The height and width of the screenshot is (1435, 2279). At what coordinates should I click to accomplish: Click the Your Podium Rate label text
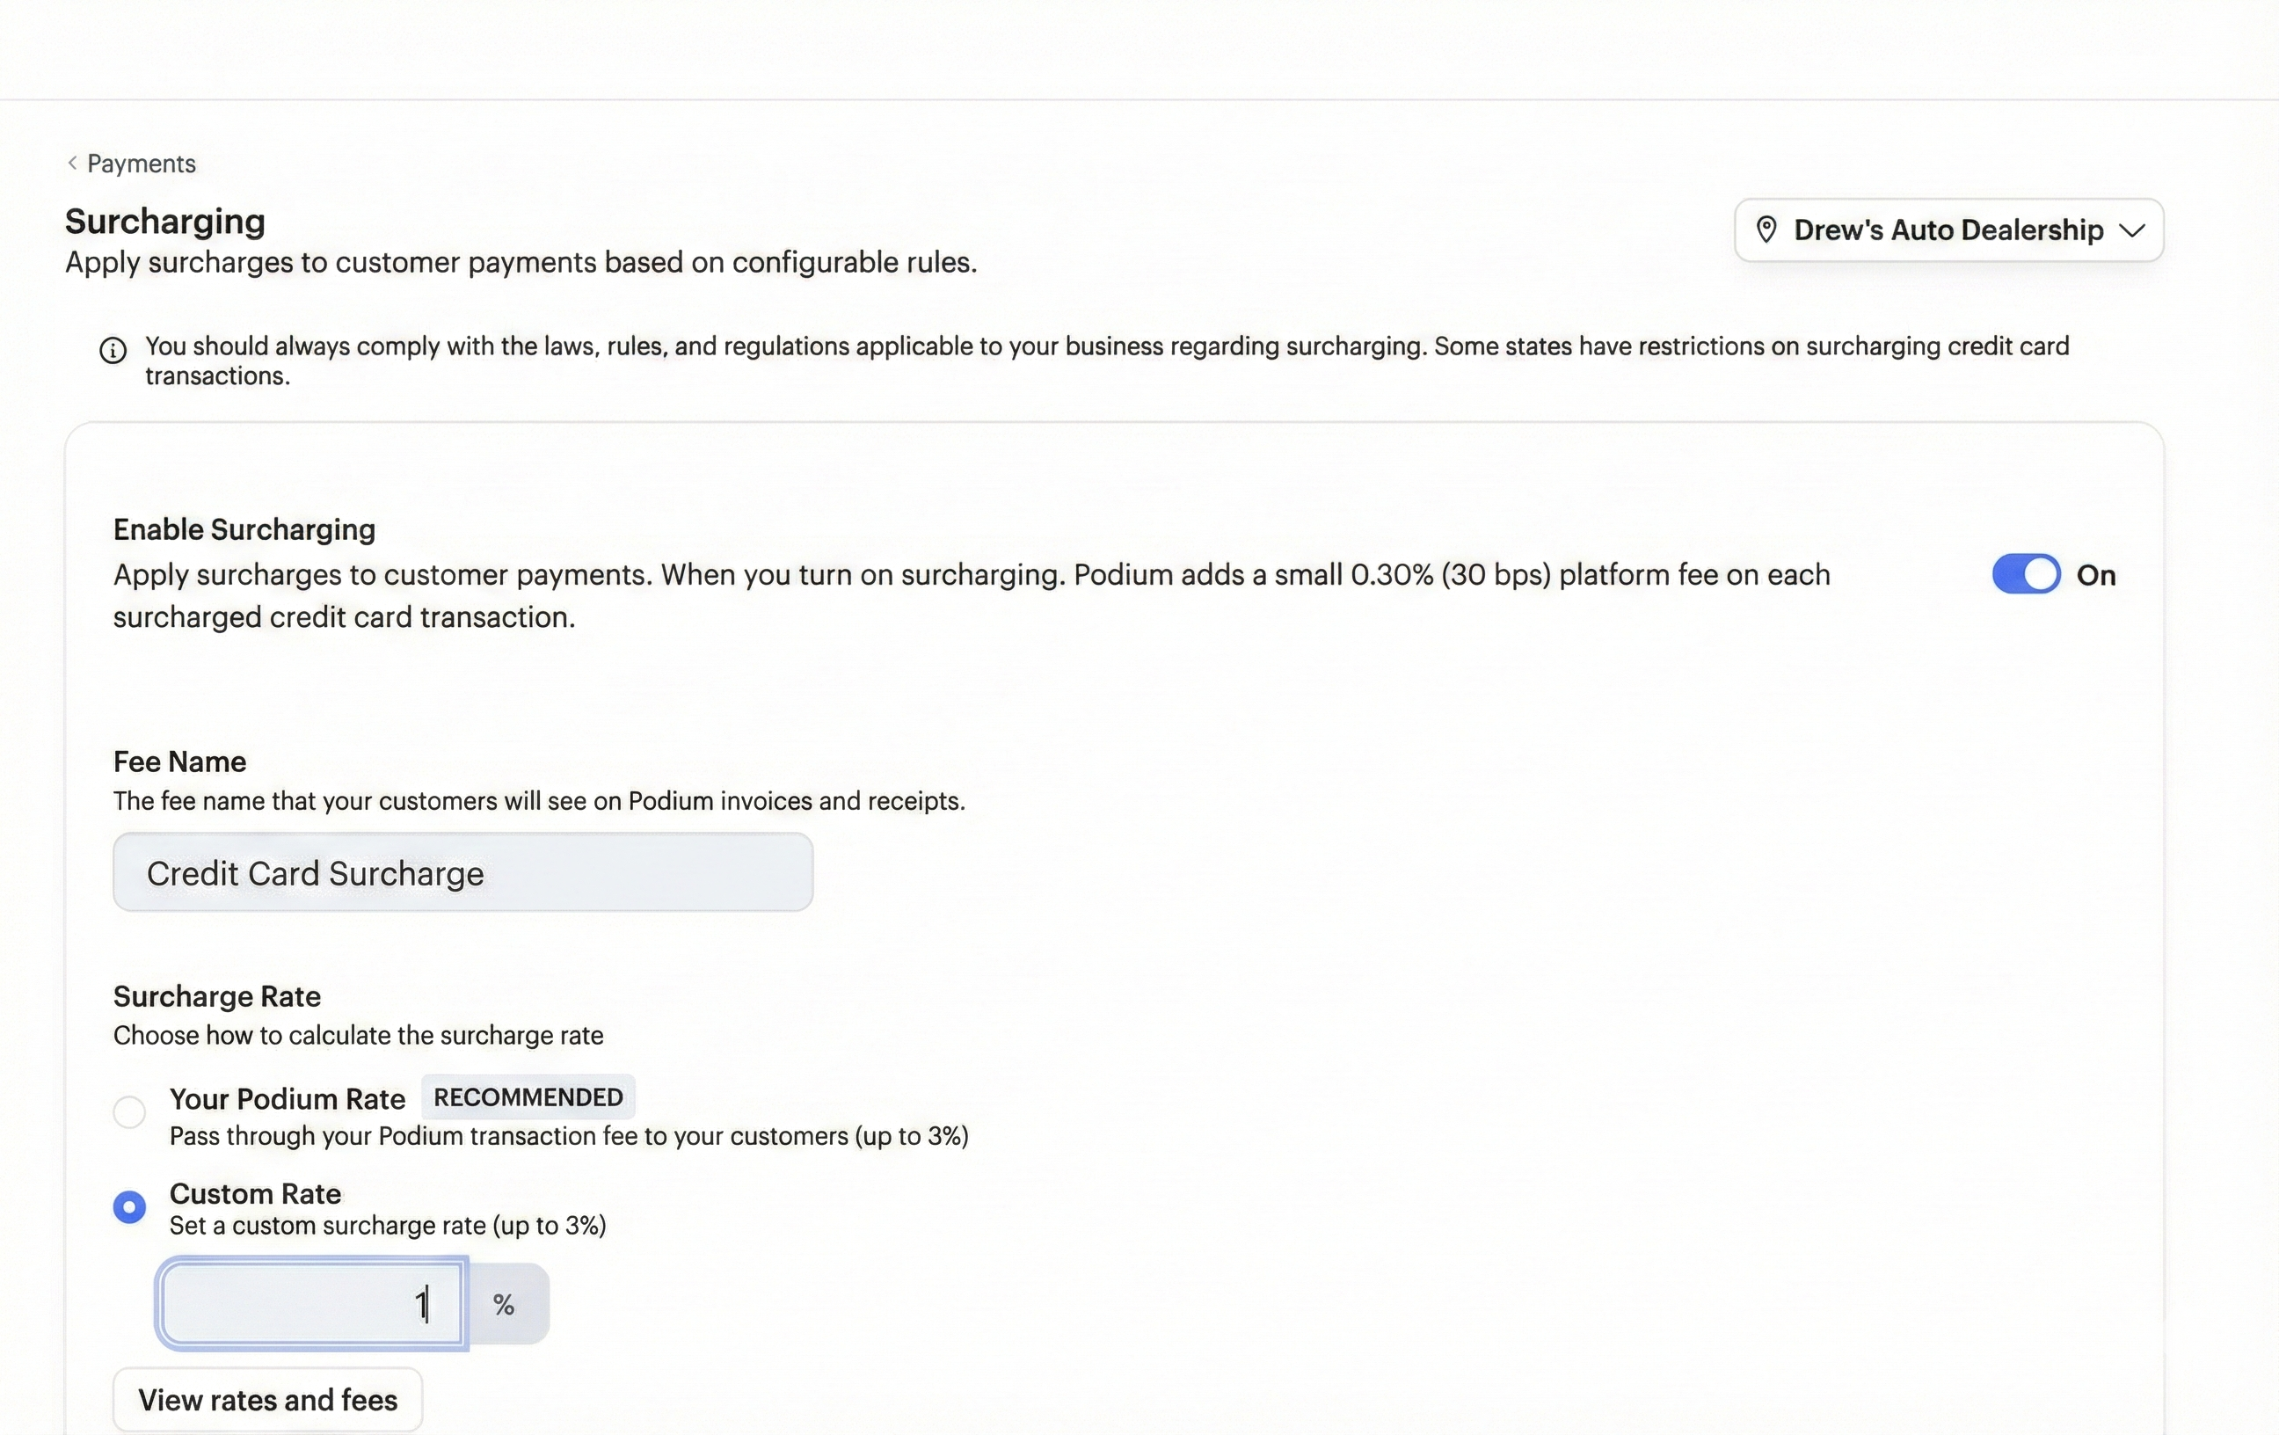coord(287,1099)
